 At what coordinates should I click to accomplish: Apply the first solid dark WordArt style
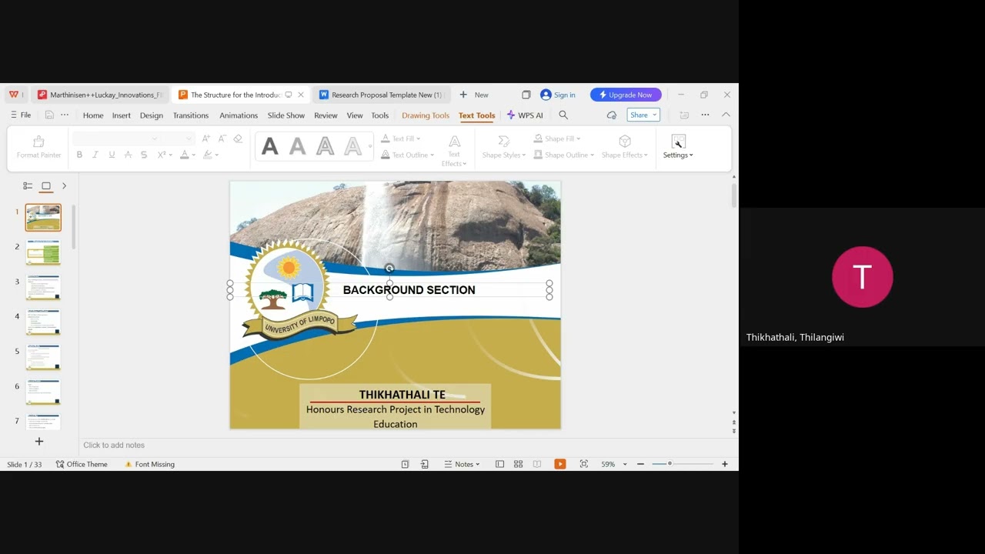pyautogui.click(x=269, y=146)
